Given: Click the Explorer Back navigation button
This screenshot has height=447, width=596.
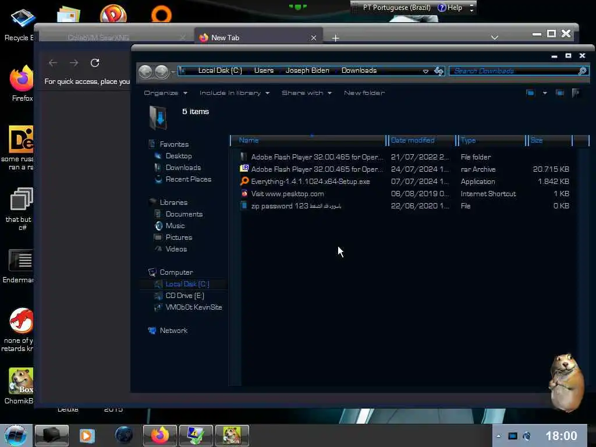Looking at the screenshot, I should click(145, 71).
